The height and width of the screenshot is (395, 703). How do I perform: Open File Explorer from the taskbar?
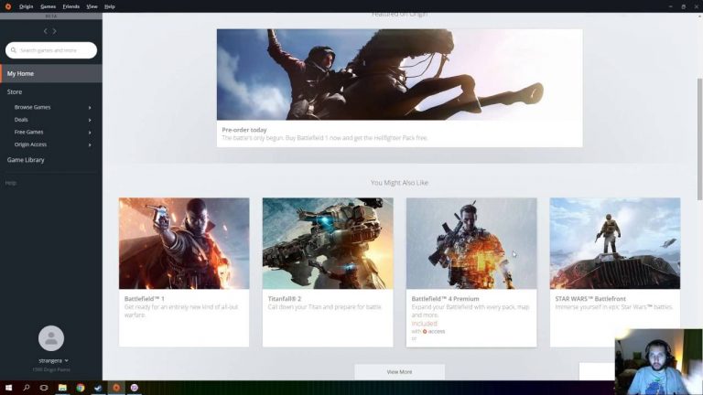tap(62, 388)
